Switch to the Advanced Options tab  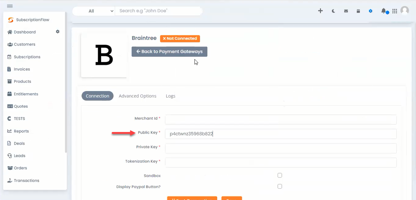point(138,96)
